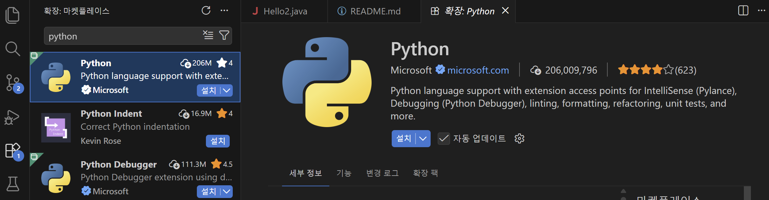Click the details page vertical scrollbar
The height and width of the screenshot is (200, 769).
(x=747, y=193)
